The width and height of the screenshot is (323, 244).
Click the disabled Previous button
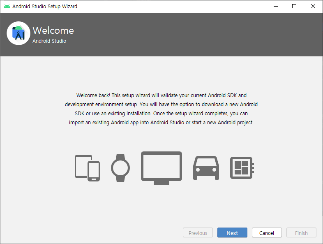coord(198,232)
